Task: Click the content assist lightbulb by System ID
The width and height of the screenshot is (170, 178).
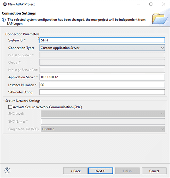Action: coord(39,38)
